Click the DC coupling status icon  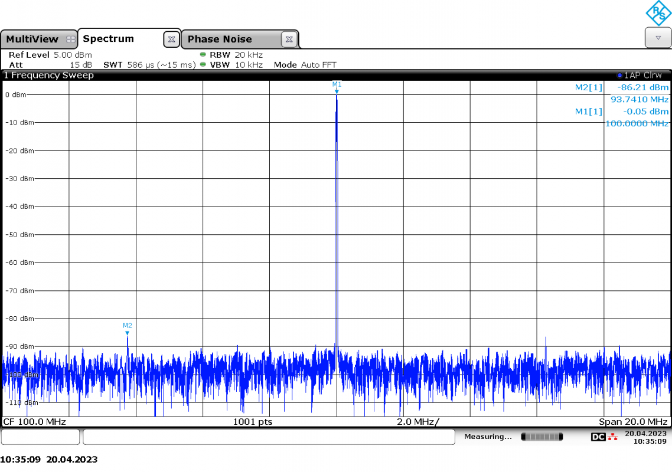[x=598, y=437]
